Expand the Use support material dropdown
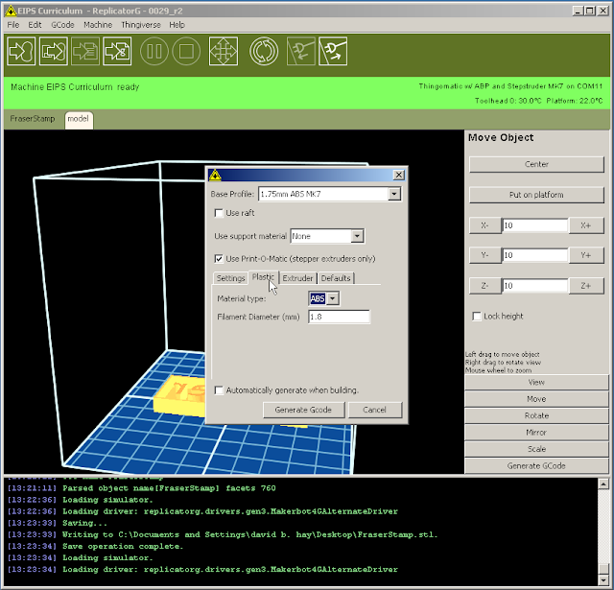 coord(357,236)
